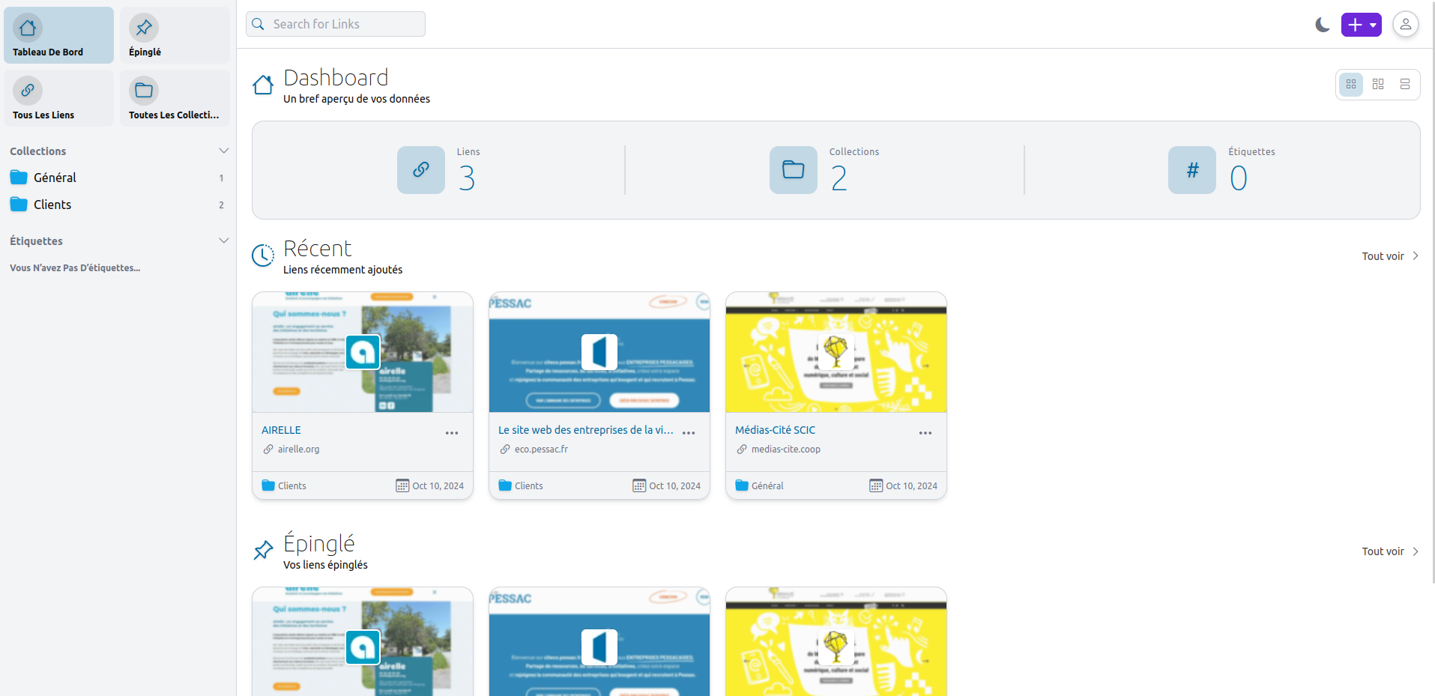The height and width of the screenshot is (696, 1435).
Task: Click the home icon on Tableau De Bord tile
Action: 28,28
